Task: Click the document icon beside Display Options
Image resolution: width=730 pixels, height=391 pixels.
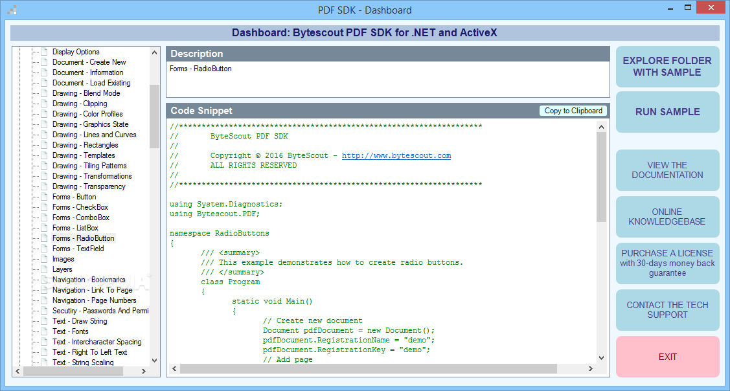Action: pyautogui.click(x=44, y=52)
